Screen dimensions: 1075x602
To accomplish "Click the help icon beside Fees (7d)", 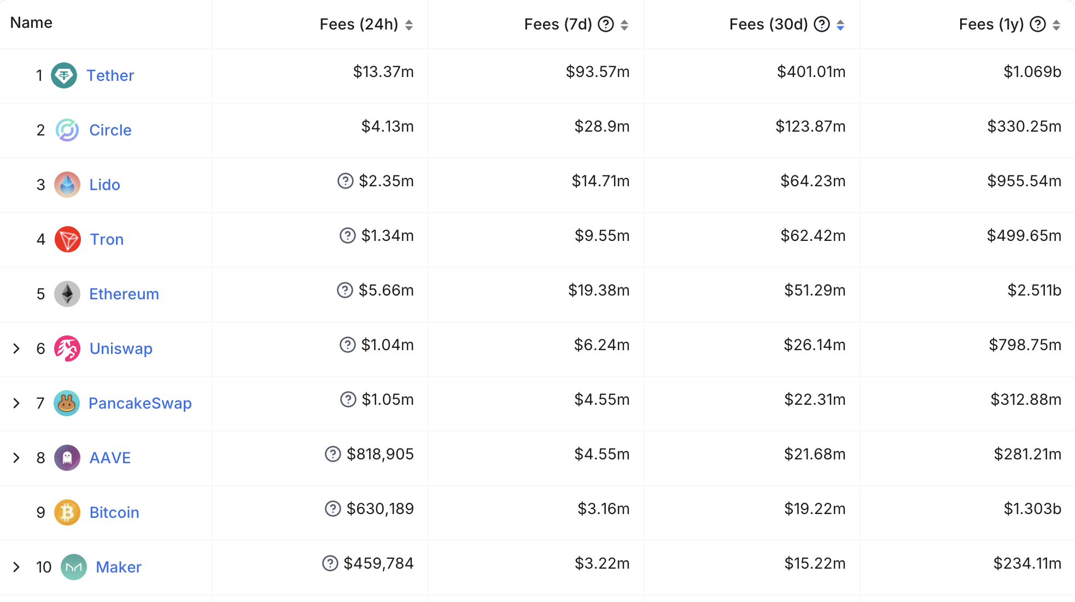I will [x=606, y=25].
